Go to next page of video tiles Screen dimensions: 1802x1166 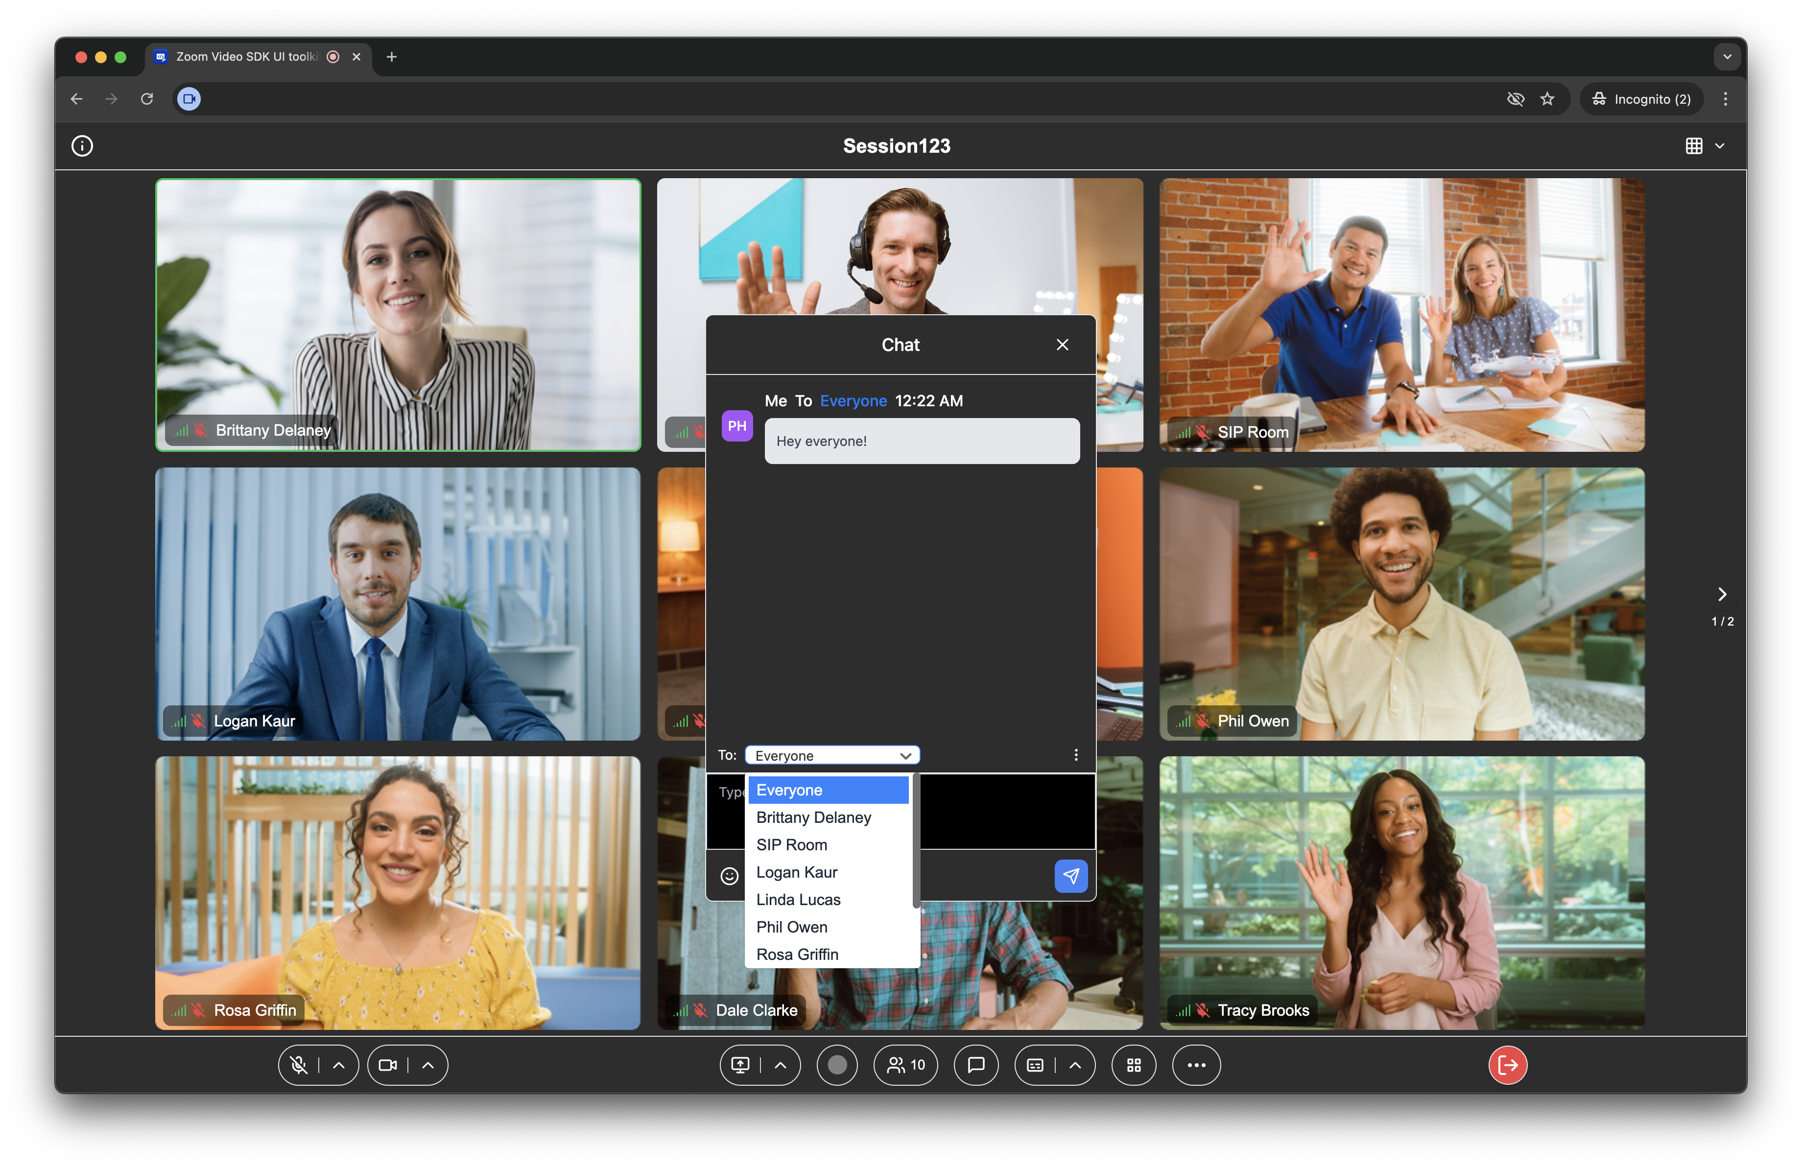coord(1722,594)
